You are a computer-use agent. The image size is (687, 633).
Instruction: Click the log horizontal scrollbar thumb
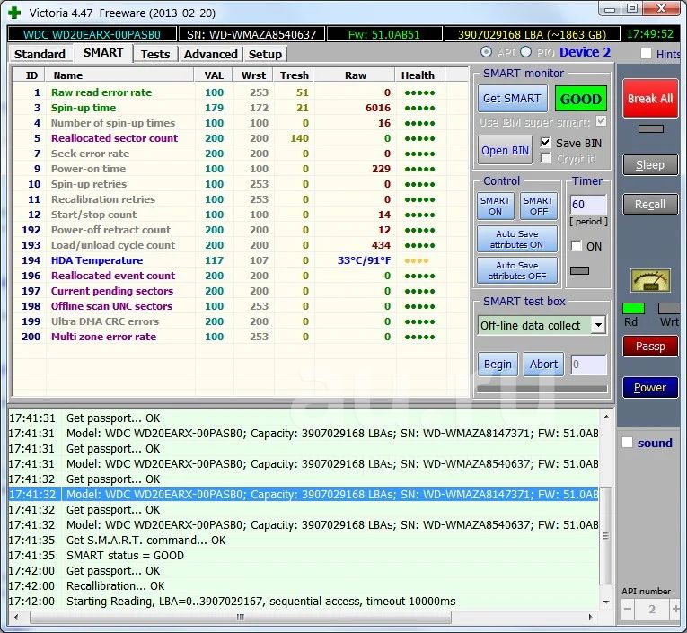241,617
